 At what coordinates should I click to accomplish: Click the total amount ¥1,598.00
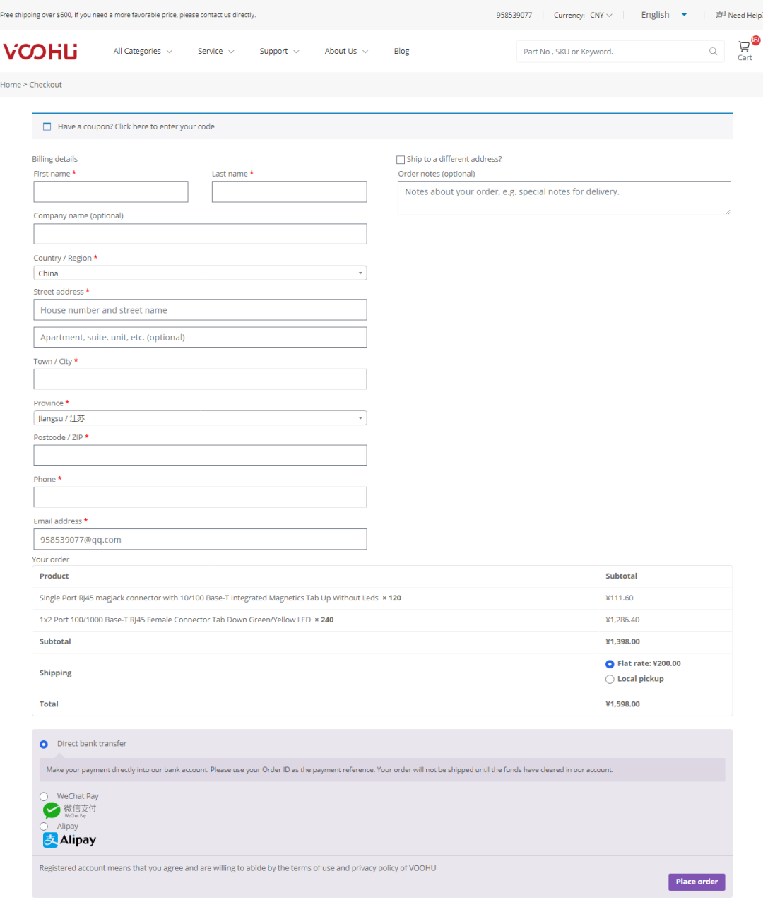click(622, 704)
